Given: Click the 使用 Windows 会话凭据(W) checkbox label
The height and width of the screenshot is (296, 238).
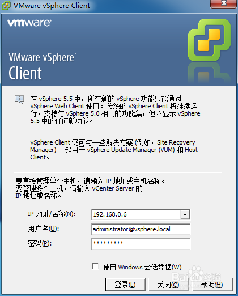Looking at the screenshot, I should (142, 267).
